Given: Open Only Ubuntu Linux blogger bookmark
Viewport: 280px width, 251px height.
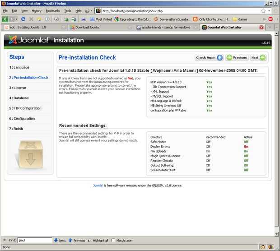Looking at the screenshot, I should click(x=211, y=19).
